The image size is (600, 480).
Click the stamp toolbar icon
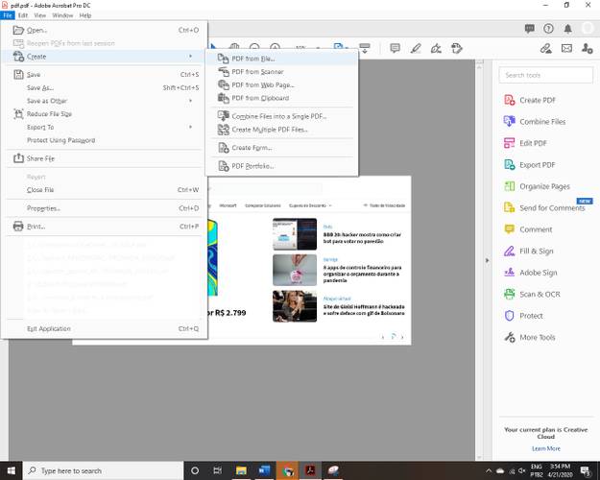(x=457, y=48)
